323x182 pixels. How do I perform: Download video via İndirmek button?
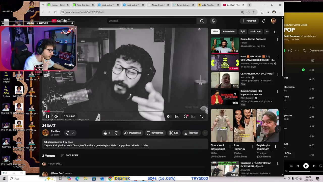[x=192, y=133]
